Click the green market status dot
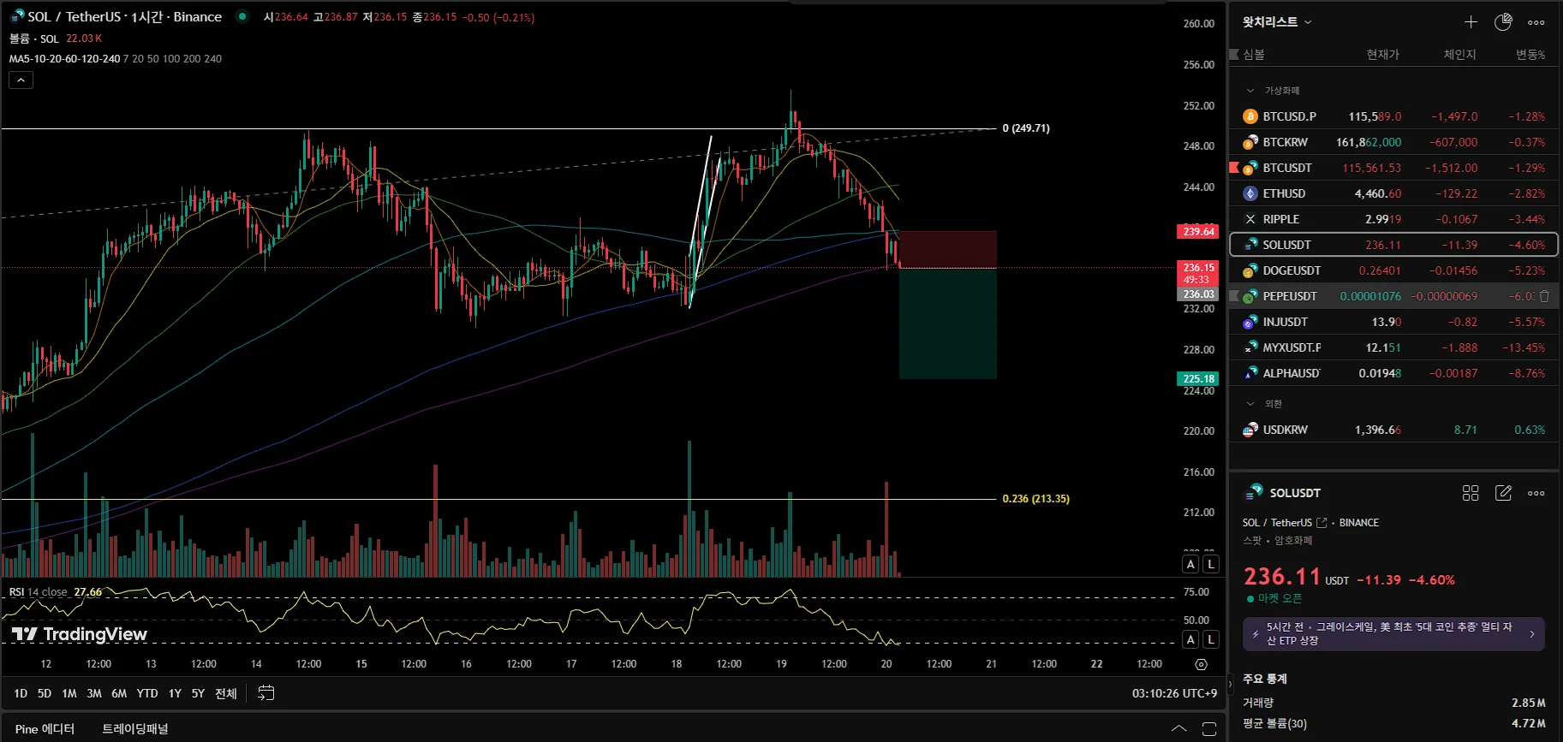The width and height of the screenshot is (1563, 742). (243, 16)
